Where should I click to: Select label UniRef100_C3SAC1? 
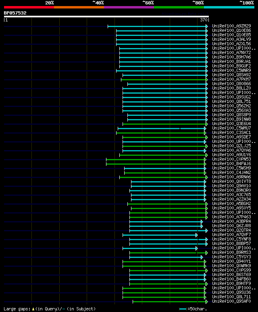[231, 132]
